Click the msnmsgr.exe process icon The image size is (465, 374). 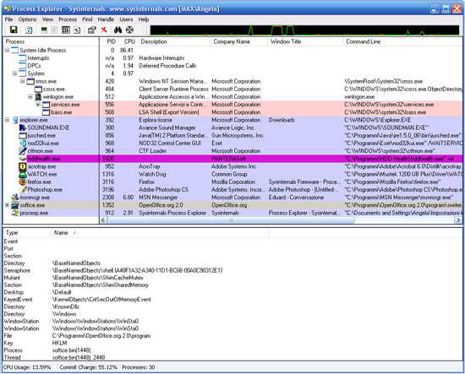pos(15,198)
